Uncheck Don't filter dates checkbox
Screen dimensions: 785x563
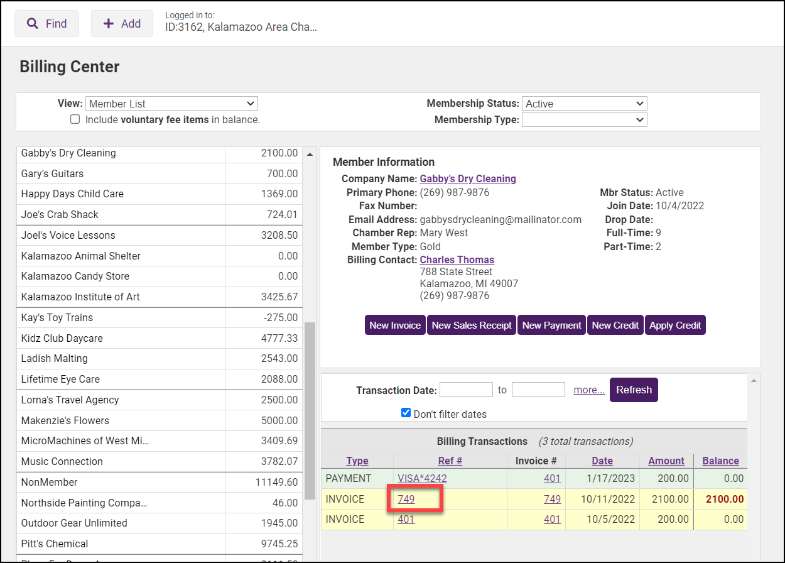click(406, 413)
